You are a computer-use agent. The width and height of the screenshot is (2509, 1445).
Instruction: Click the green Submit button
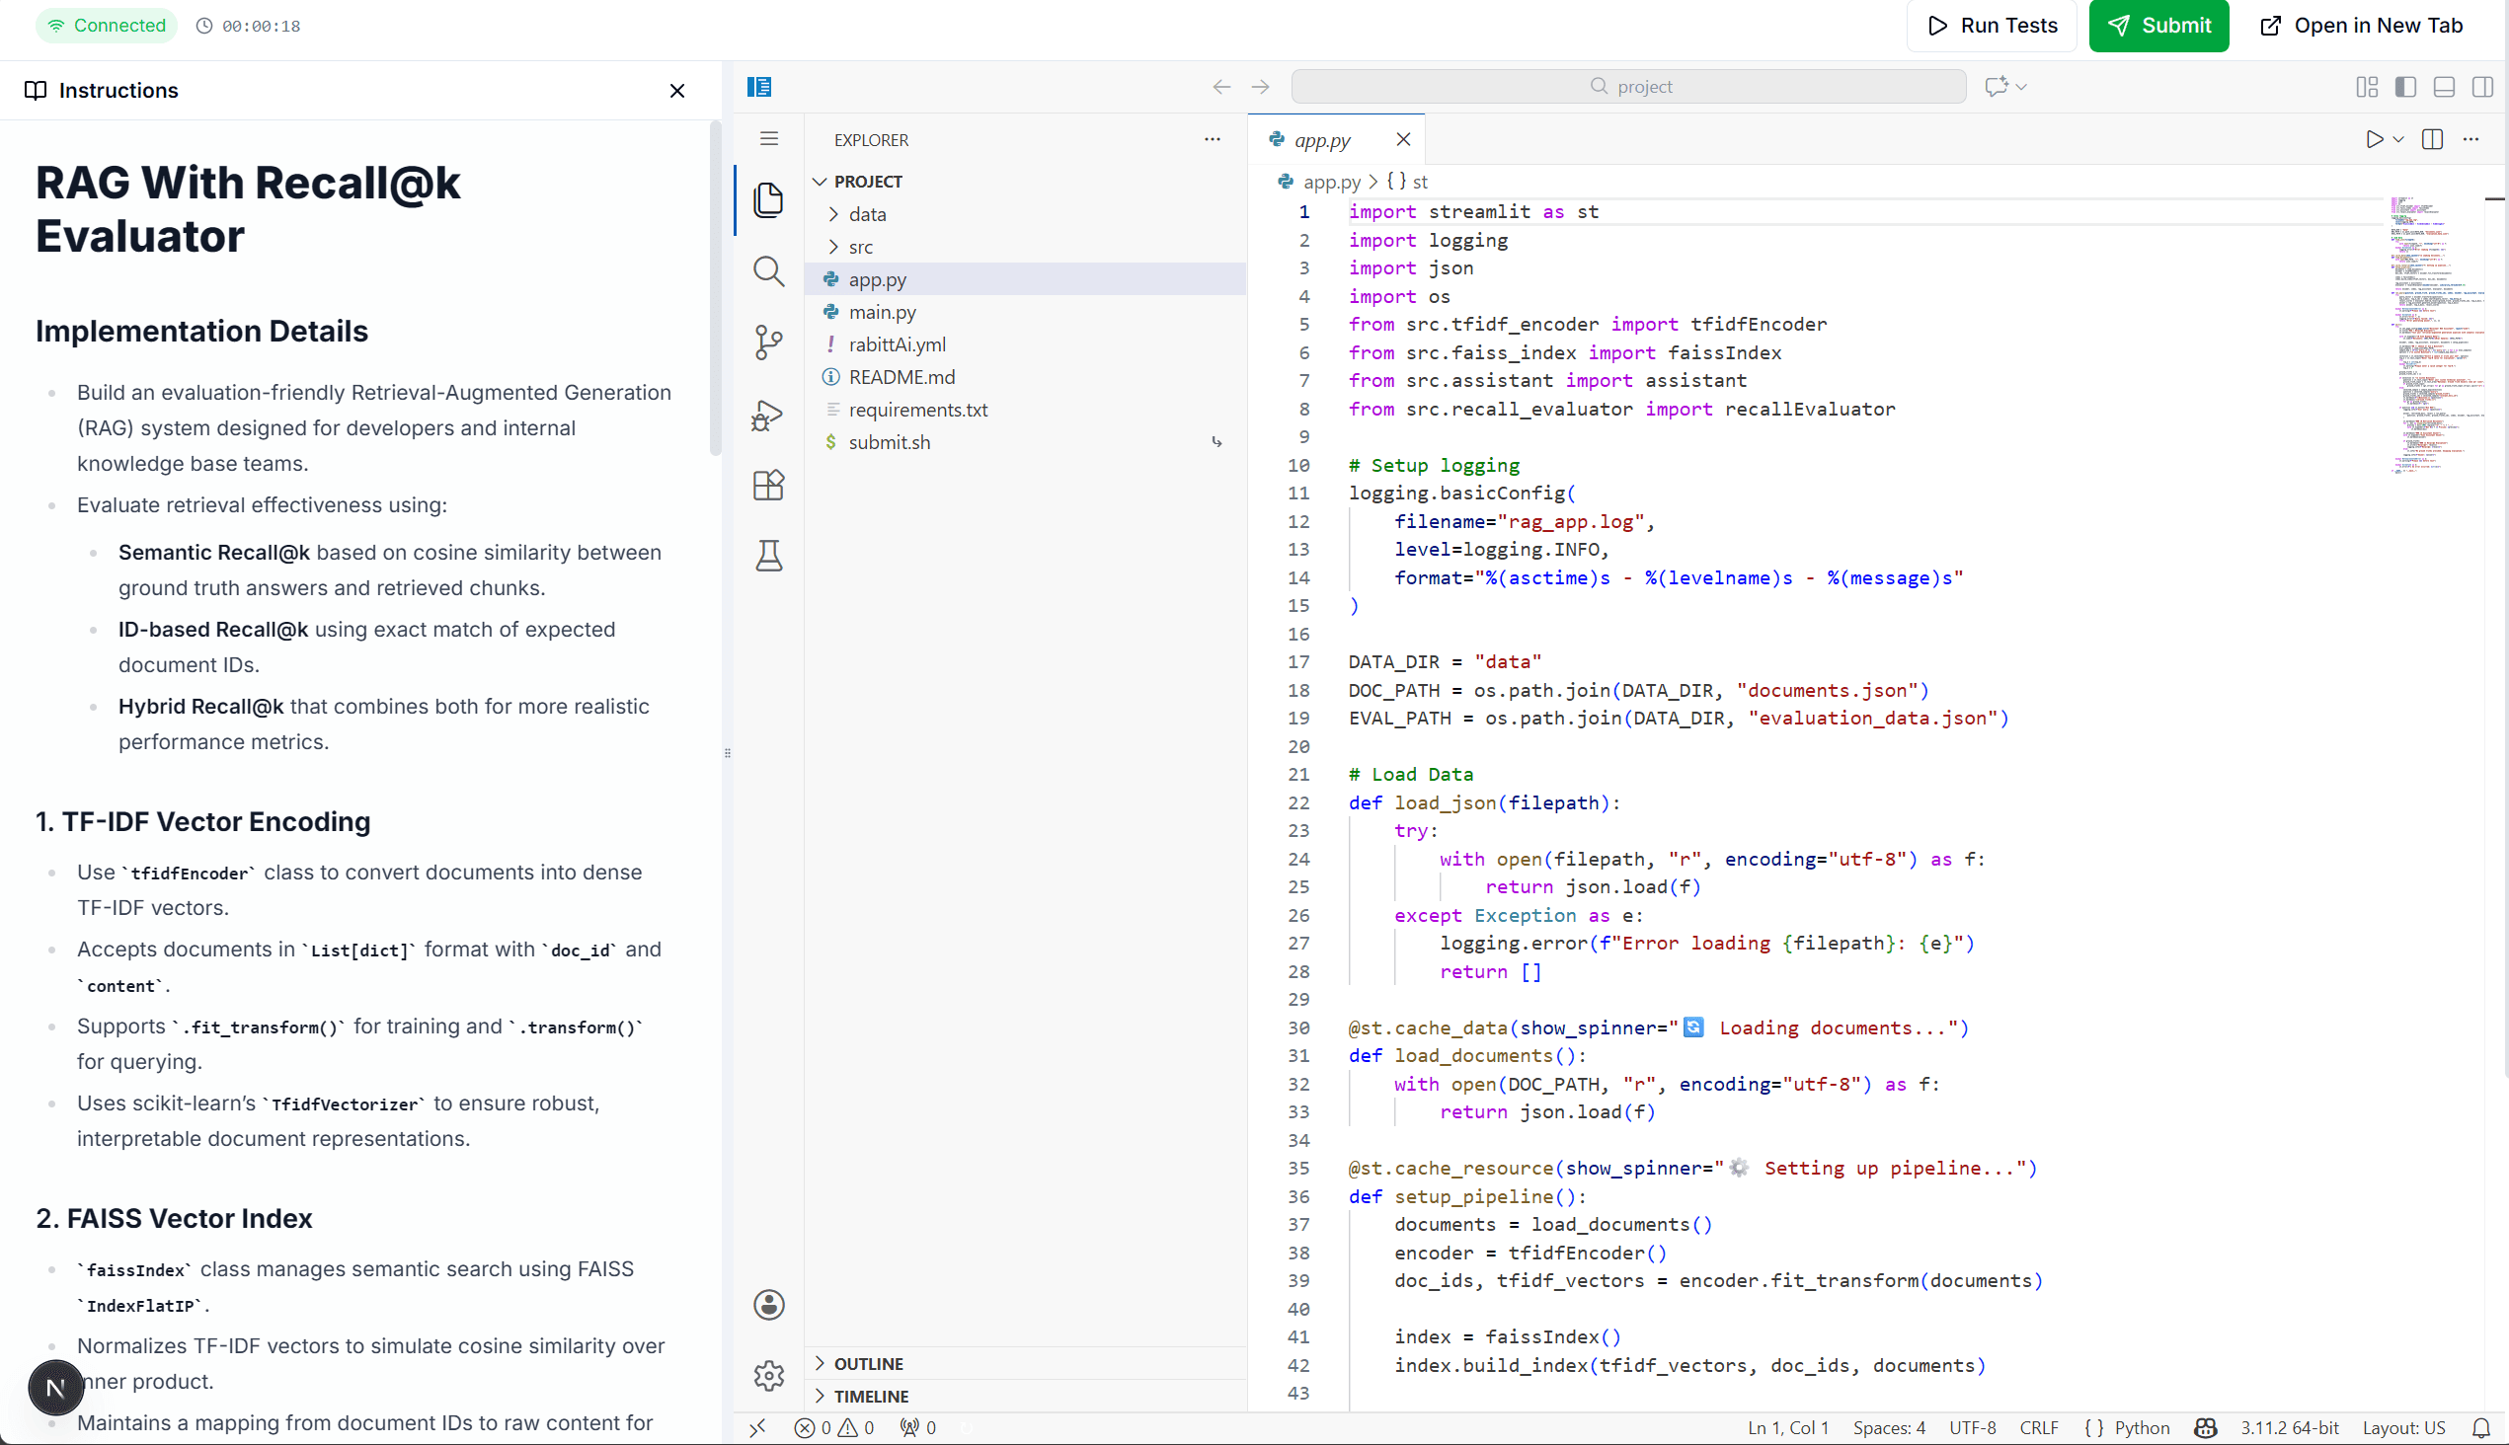2158,26
